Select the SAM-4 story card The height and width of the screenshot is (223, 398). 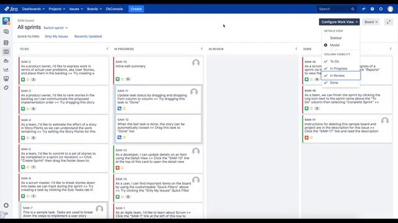63,129
